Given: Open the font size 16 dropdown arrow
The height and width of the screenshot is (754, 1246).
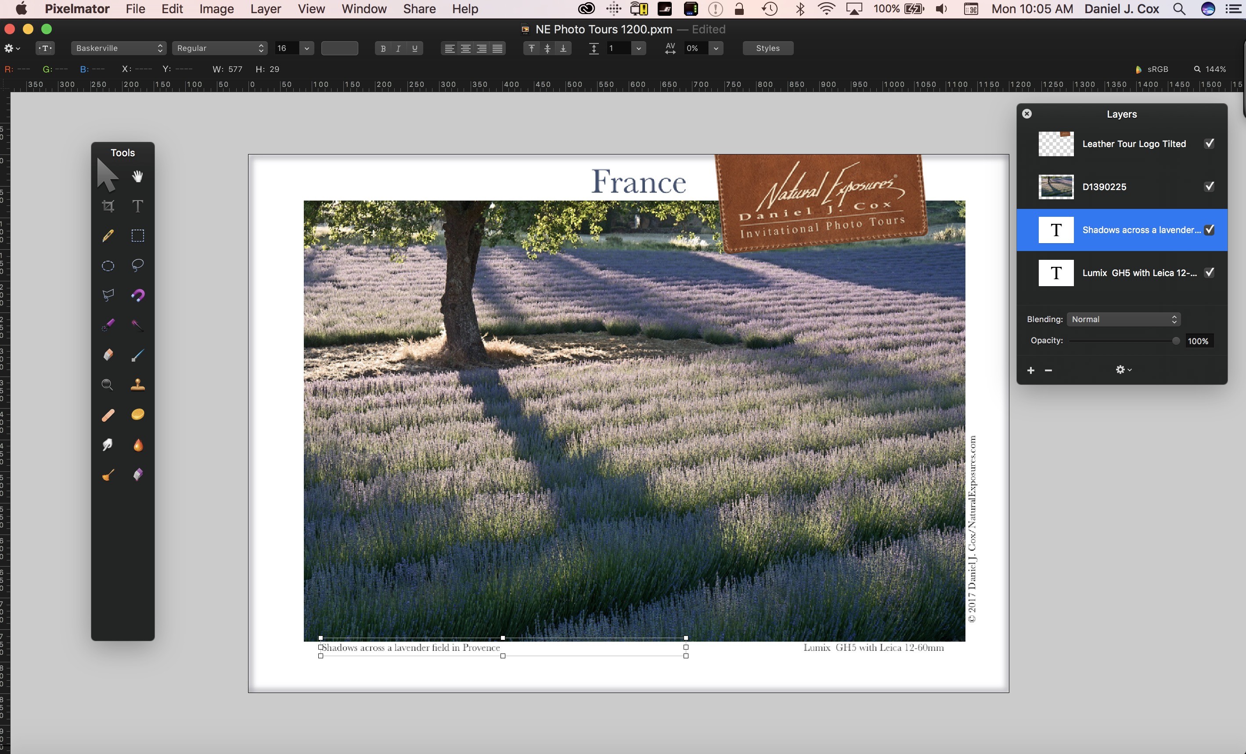Looking at the screenshot, I should [306, 49].
